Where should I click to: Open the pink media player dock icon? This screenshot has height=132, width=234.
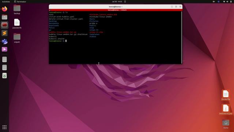(x=4, y=49)
